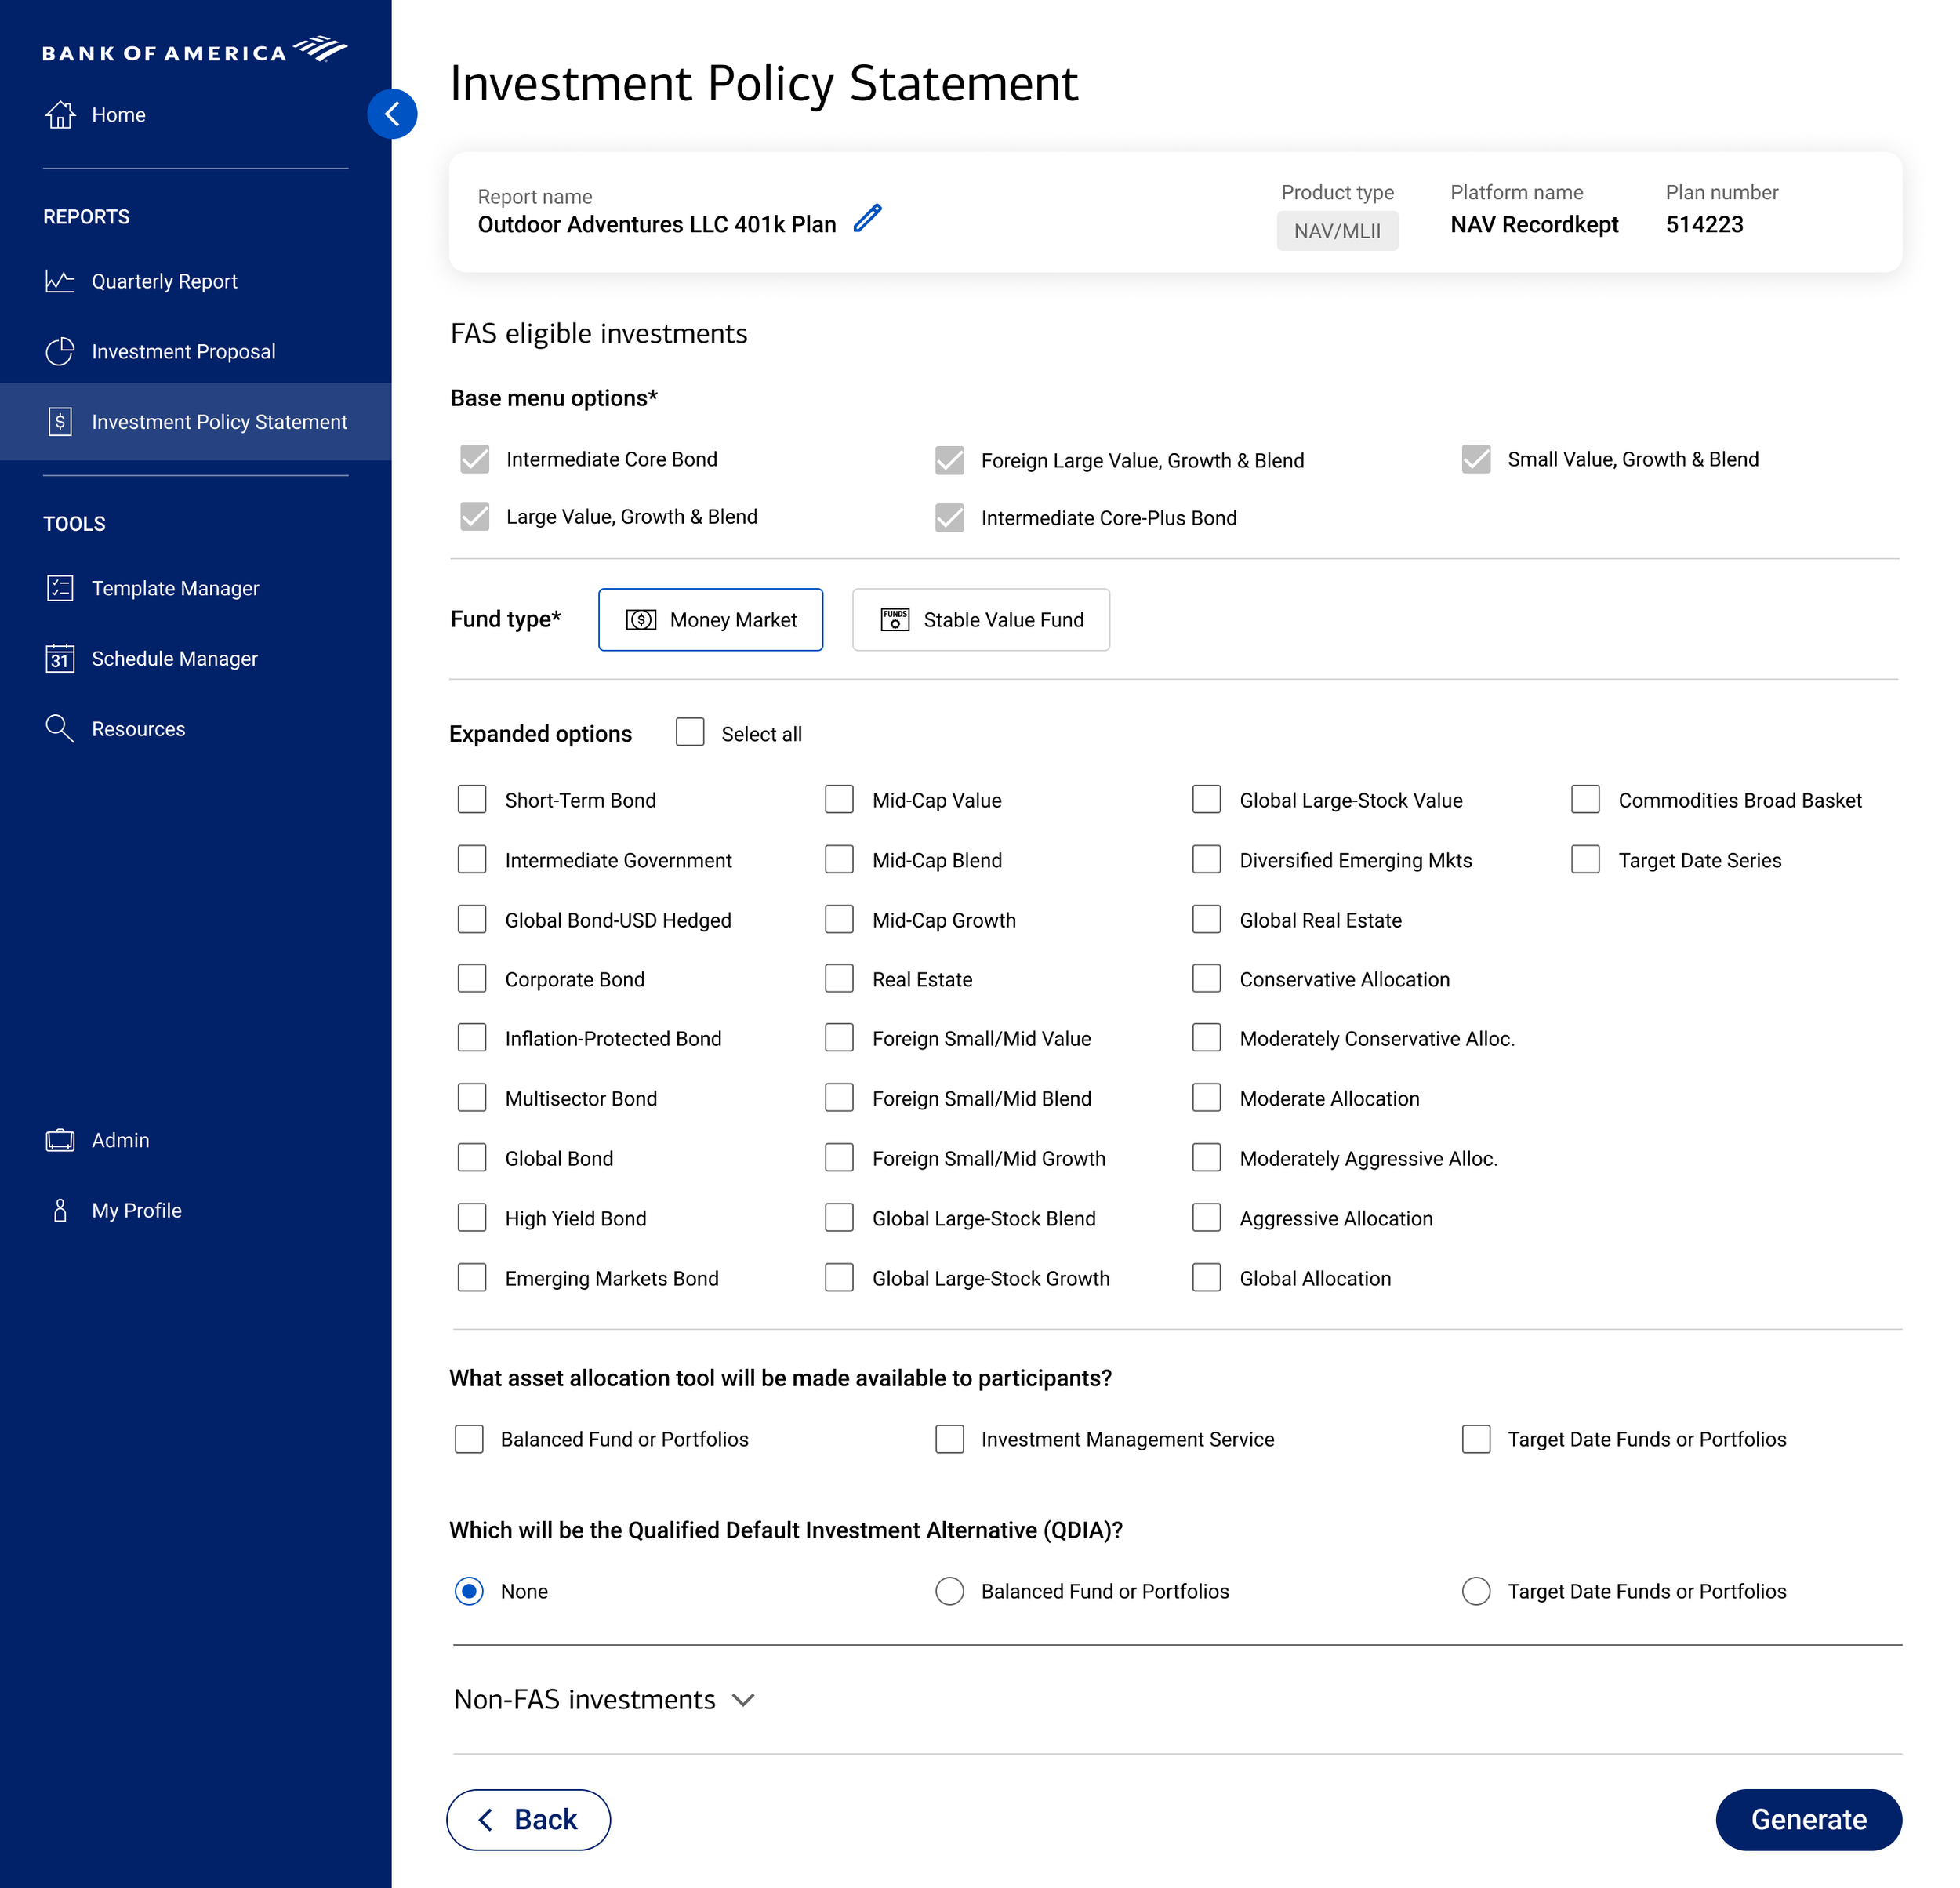Click the Schedule Manager calendar icon
1960x1888 pixels.
(61, 658)
